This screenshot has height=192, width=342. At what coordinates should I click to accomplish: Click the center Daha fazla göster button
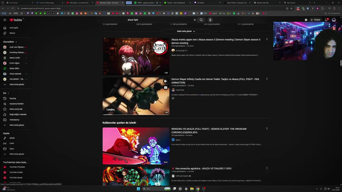coord(186,31)
